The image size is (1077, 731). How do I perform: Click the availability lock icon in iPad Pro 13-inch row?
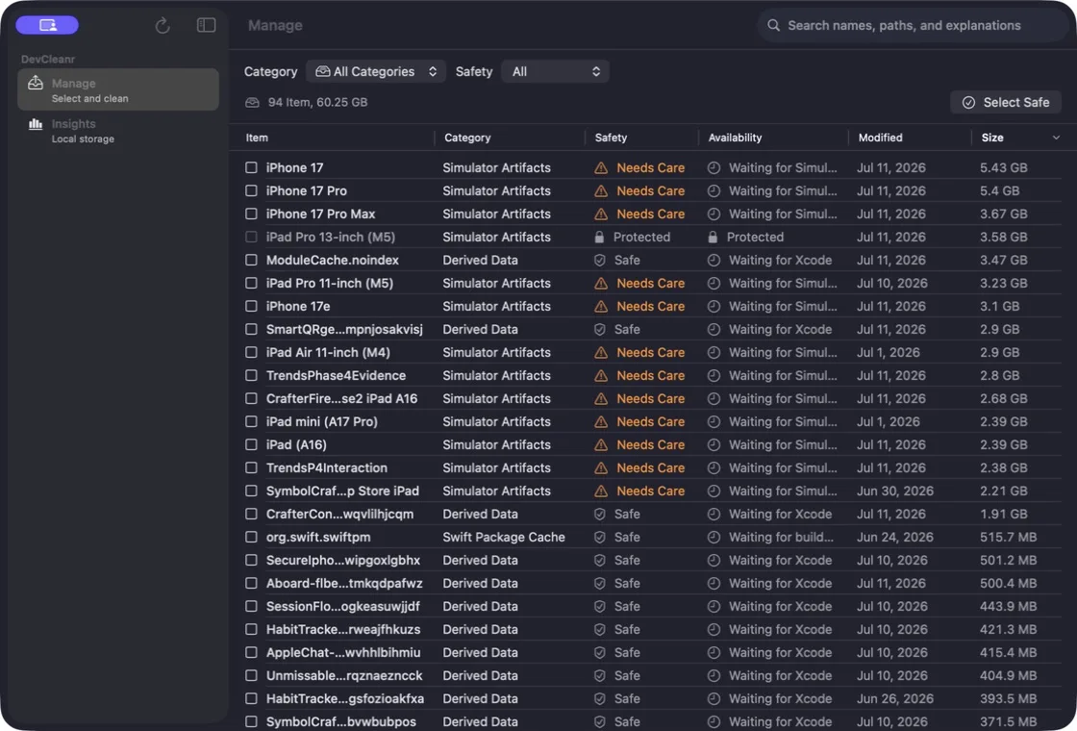(713, 237)
